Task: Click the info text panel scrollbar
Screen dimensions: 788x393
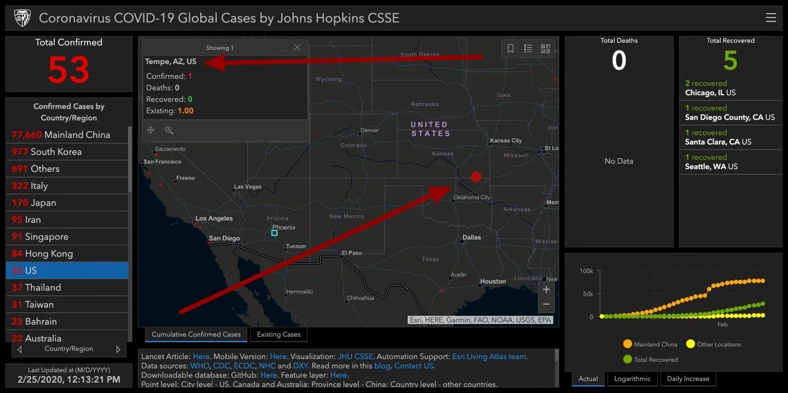Action: coord(557,356)
